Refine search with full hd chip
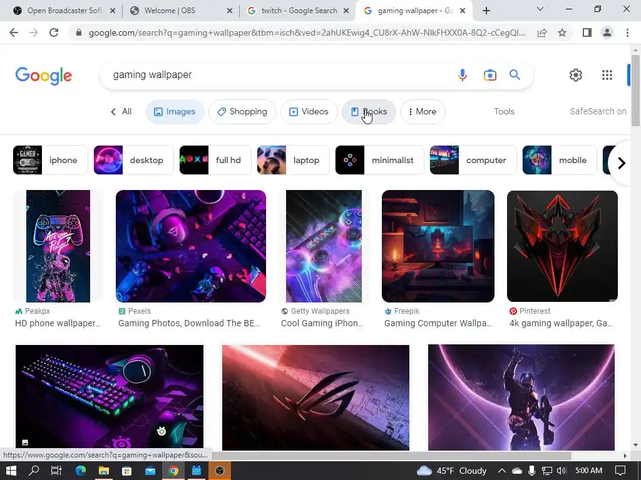641x480 pixels. tap(215, 160)
